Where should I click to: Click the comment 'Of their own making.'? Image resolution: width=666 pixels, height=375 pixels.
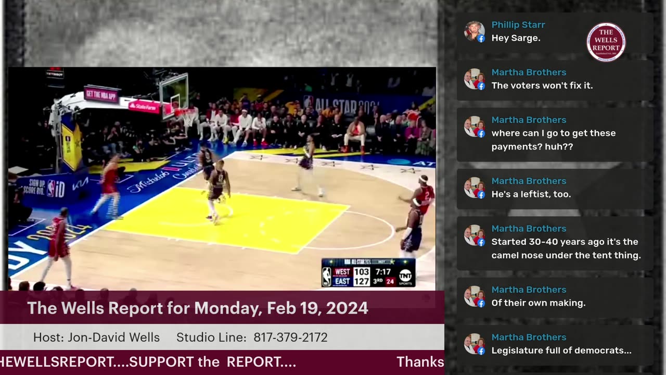(539, 303)
